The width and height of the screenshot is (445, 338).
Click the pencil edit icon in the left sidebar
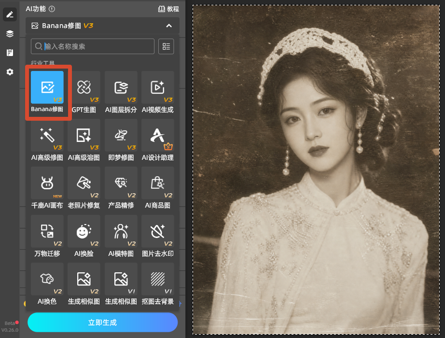(10, 14)
